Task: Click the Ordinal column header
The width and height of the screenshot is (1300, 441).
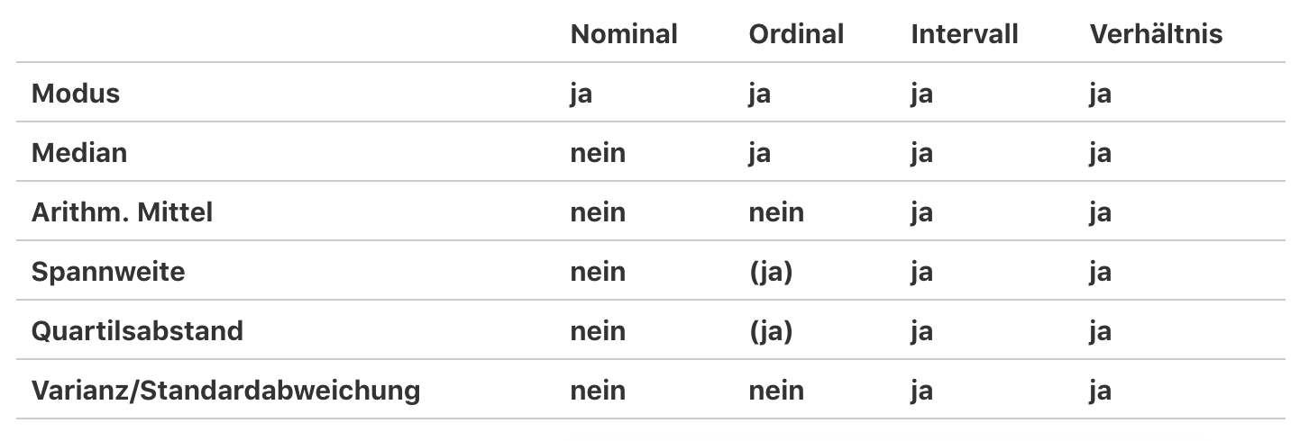Action: (796, 34)
